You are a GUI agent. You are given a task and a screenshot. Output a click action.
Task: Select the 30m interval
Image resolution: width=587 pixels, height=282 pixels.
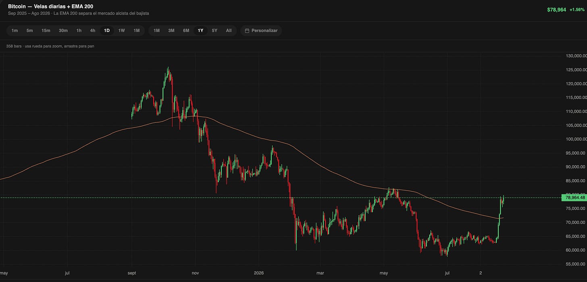[x=63, y=31]
